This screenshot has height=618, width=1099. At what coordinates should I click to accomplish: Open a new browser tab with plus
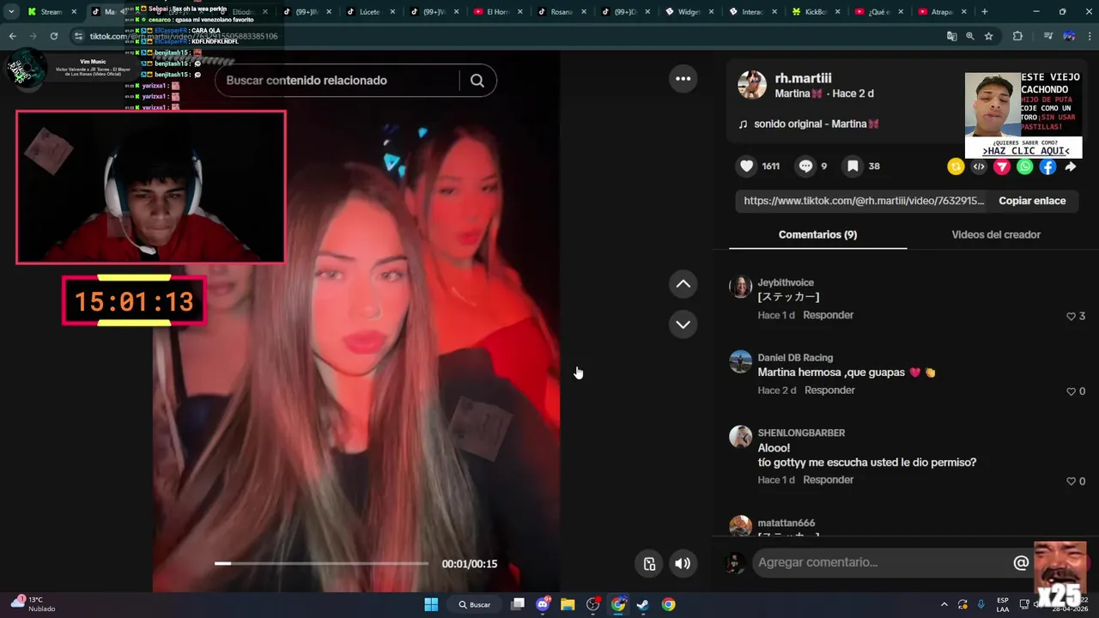click(x=984, y=12)
